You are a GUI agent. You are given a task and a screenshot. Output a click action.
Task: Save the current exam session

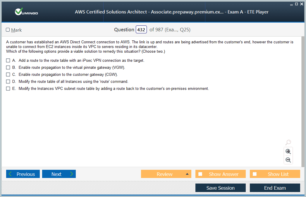pos(221,188)
